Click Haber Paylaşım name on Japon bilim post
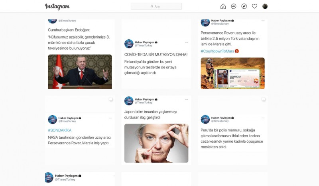This screenshot has height=186, width=319. (144, 99)
